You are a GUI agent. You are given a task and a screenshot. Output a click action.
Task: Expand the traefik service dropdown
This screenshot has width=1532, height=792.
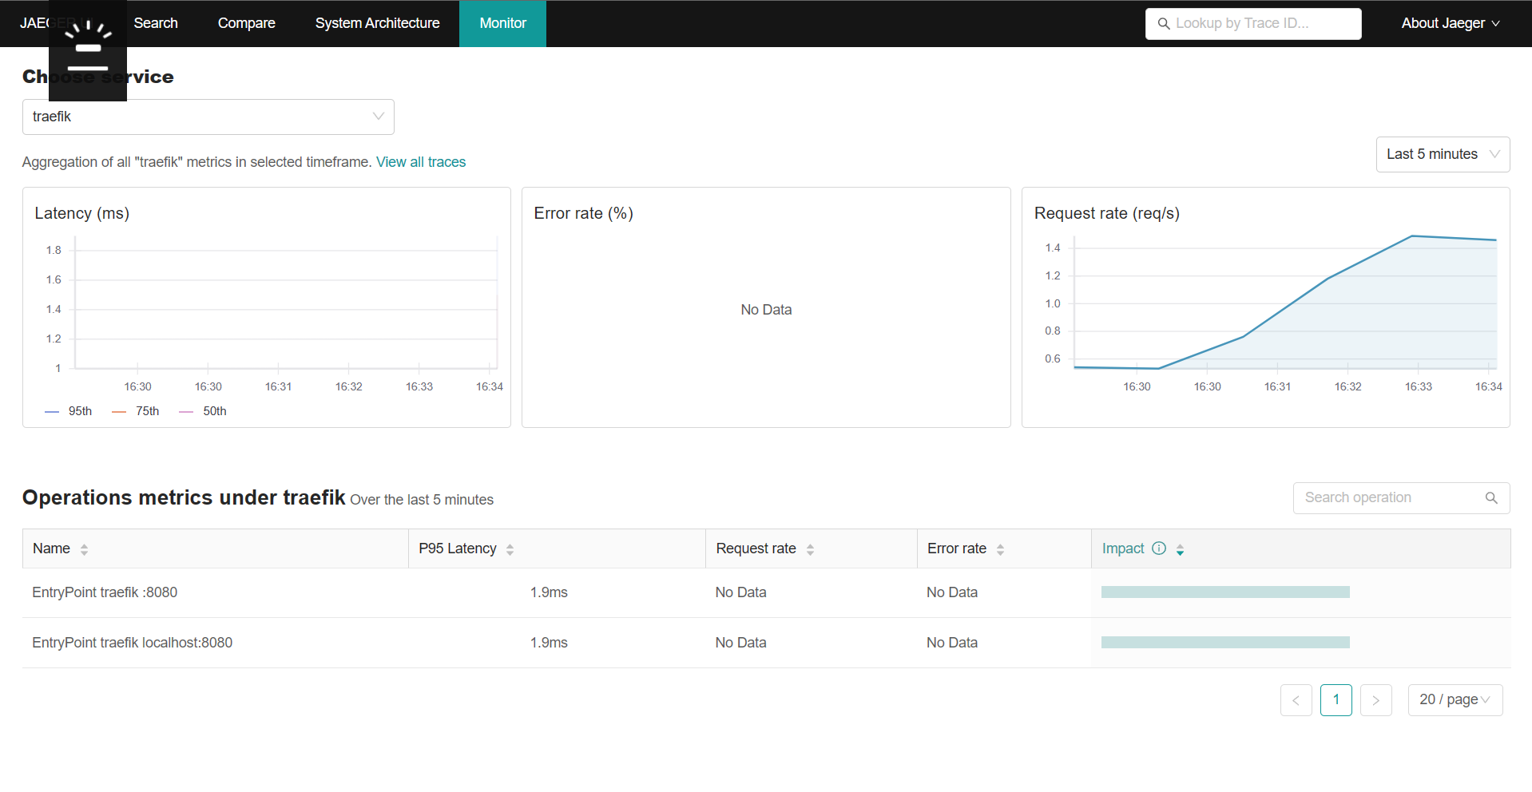[x=208, y=117]
